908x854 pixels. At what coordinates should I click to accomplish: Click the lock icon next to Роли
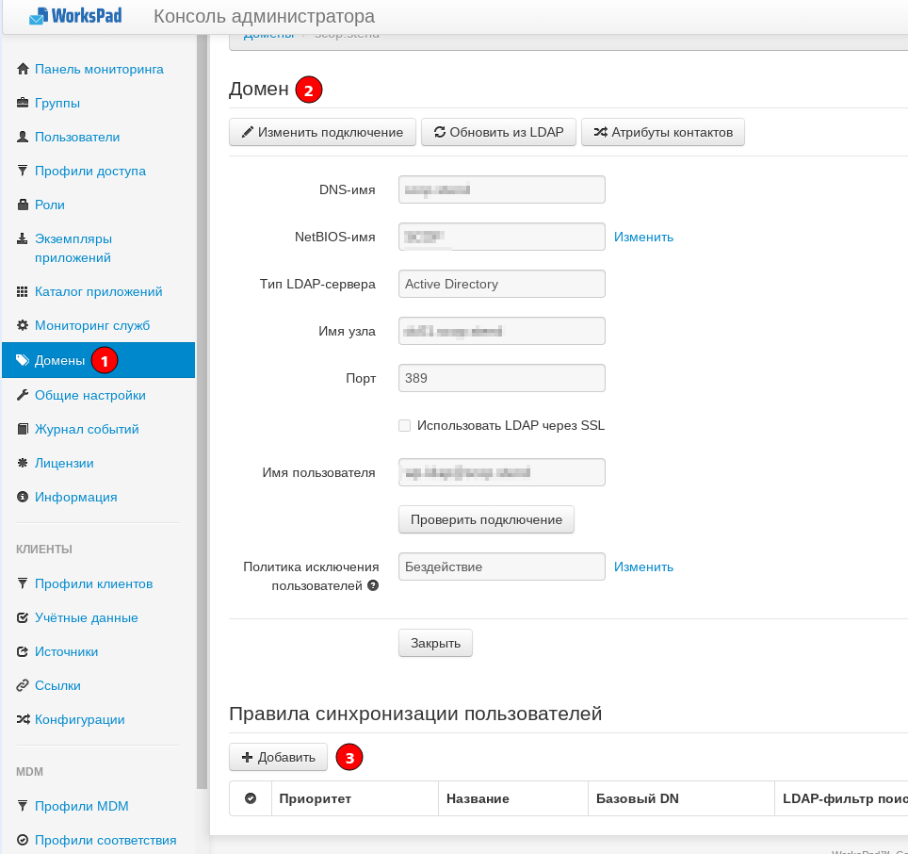tap(23, 205)
